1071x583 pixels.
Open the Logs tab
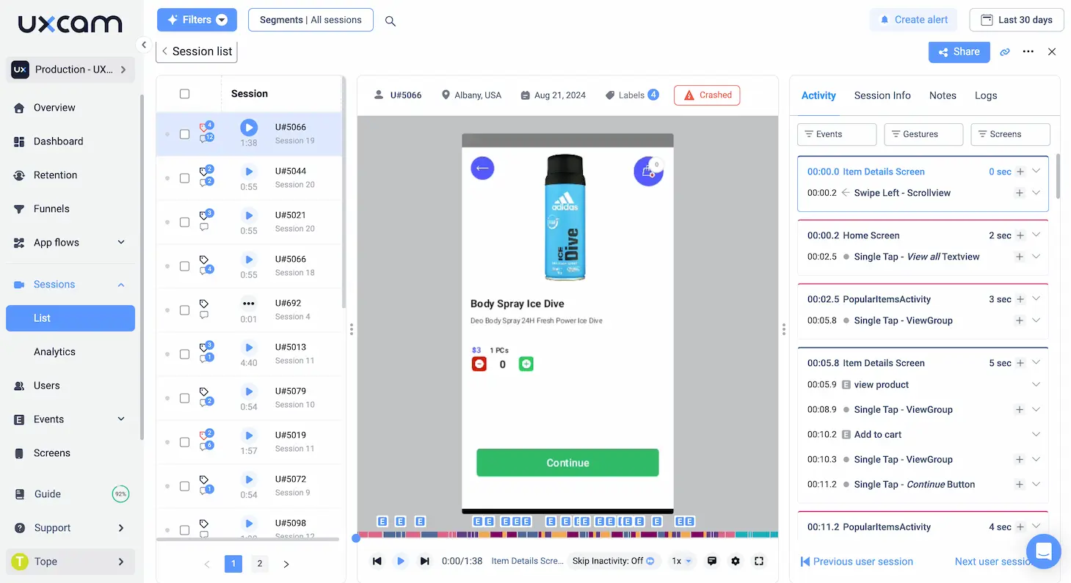(986, 95)
